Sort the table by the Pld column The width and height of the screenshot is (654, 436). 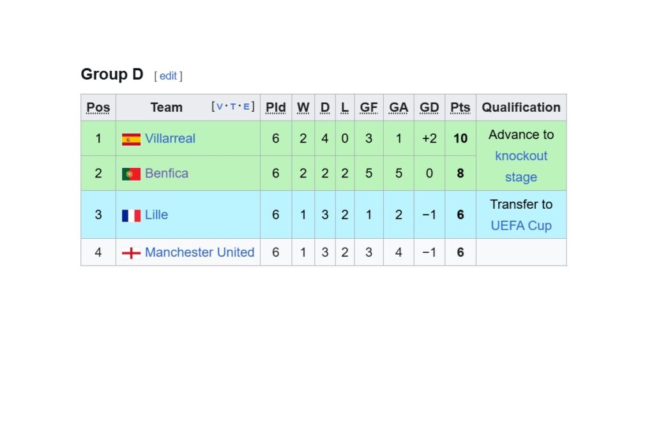tap(275, 107)
